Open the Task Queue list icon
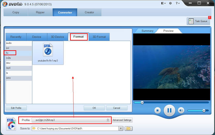 coord(191,21)
